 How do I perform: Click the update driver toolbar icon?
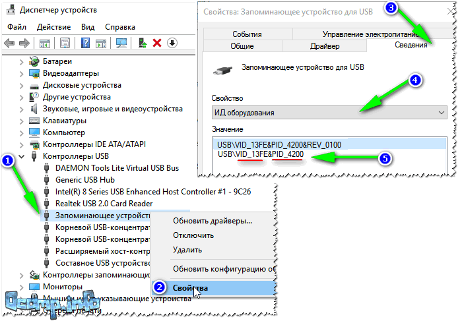pos(142,43)
